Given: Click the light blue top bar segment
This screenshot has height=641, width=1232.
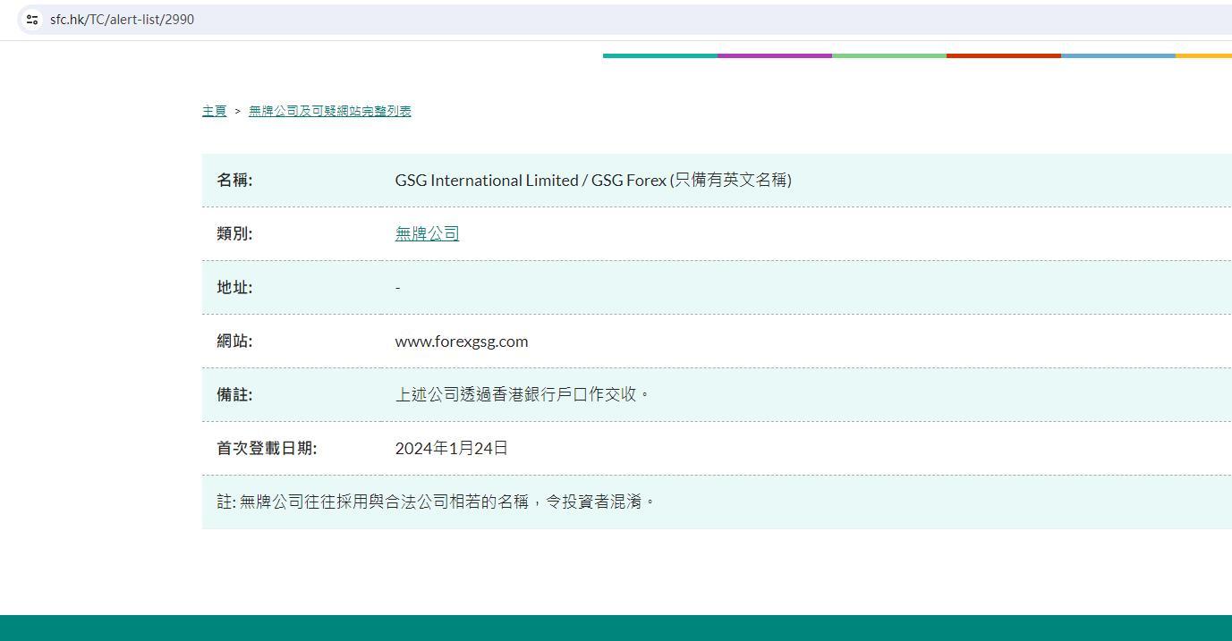Looking at the screenshot, I should pos(1117,55).
